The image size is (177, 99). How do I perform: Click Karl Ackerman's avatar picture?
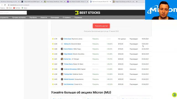[x=62, y=84]
